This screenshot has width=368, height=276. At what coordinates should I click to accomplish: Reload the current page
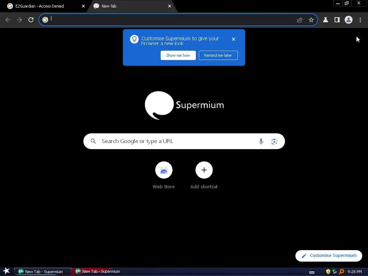pos(31,20)
